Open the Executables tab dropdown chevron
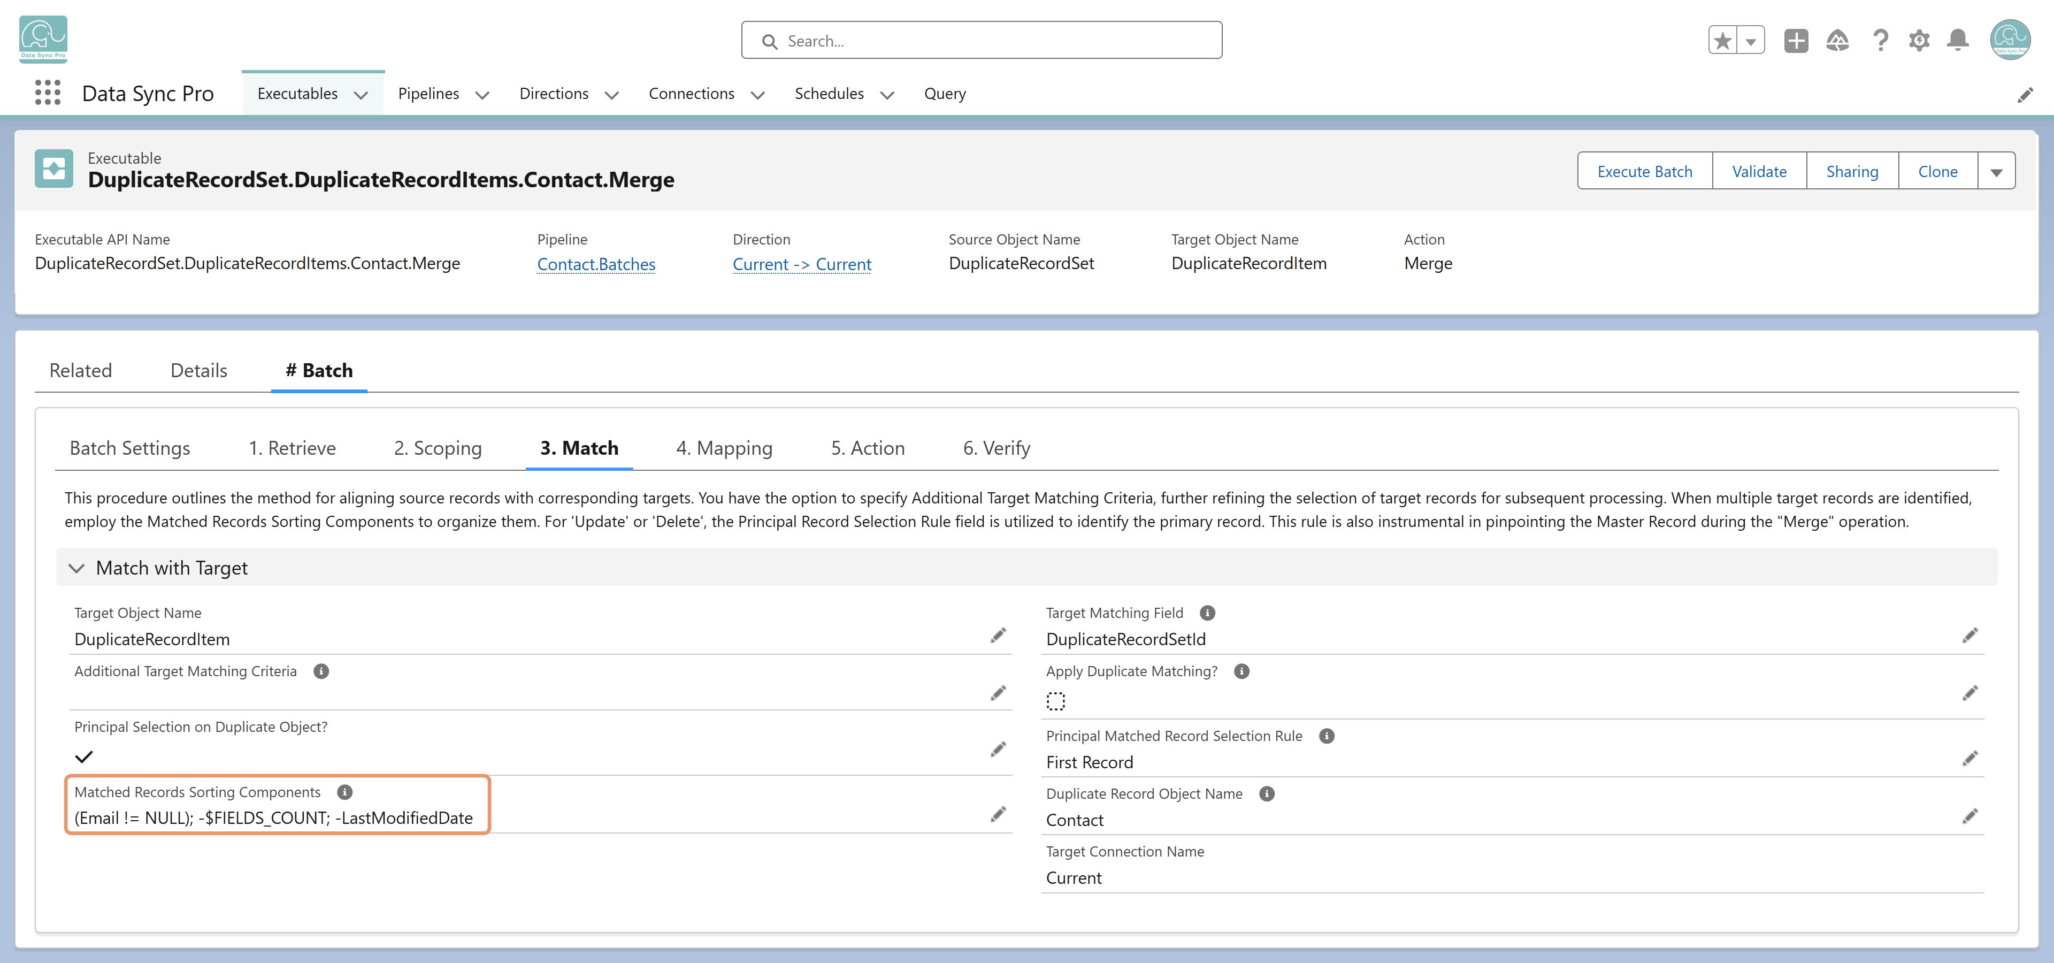2054x963 pixels. pos(361,95)
